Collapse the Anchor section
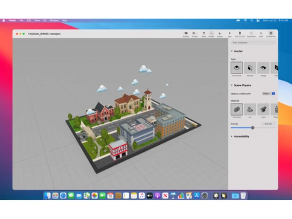The height and width of the screenshot is (219, 292). coord(232,51)
